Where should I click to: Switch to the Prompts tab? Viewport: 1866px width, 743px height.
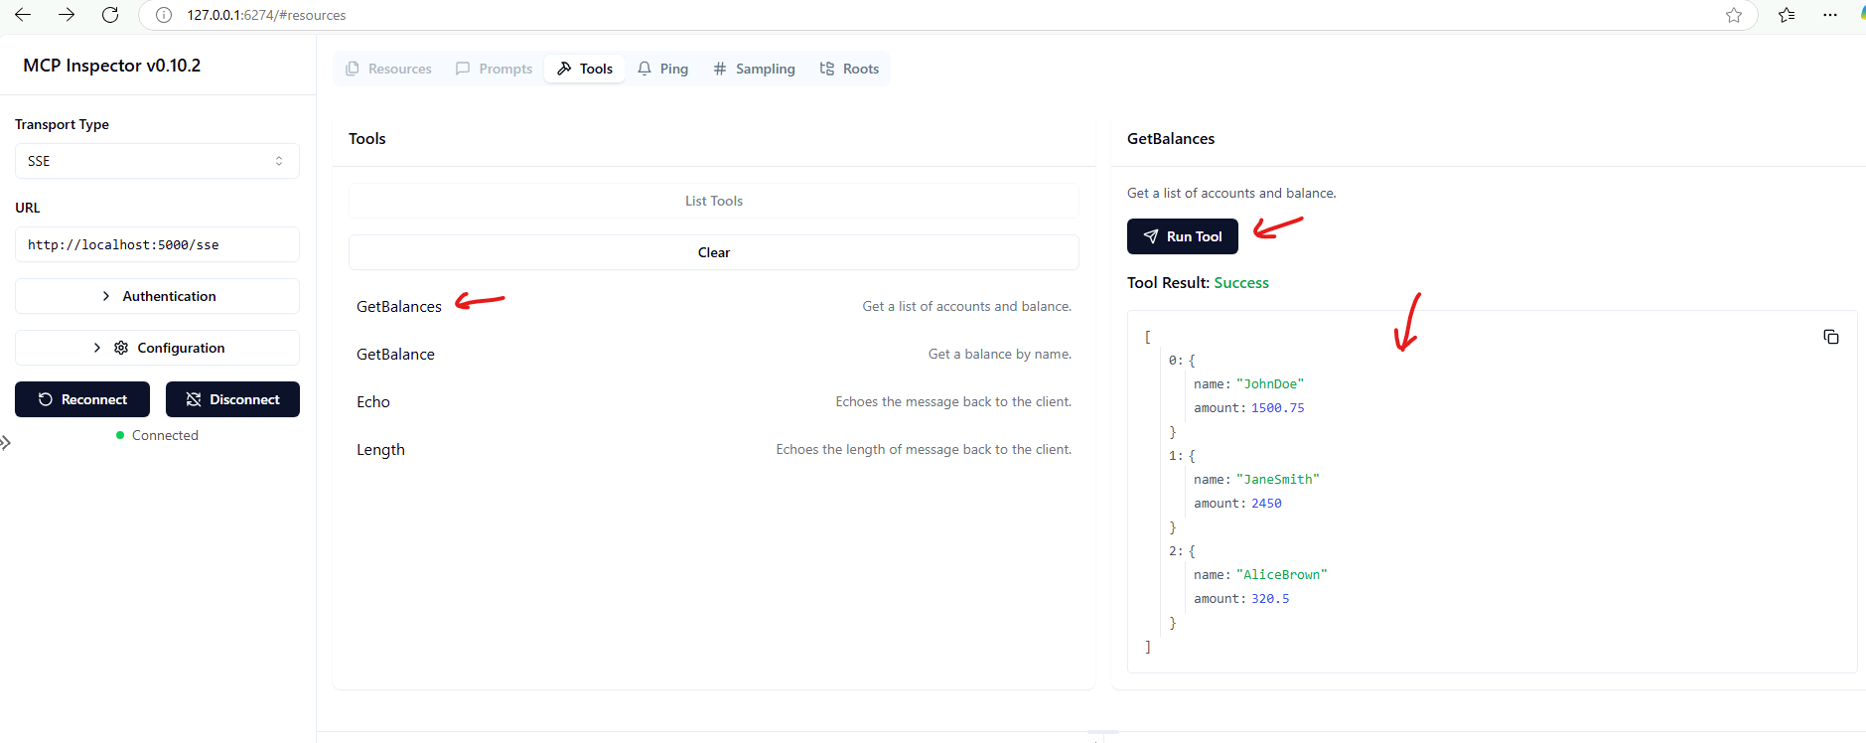pos(494,69)
